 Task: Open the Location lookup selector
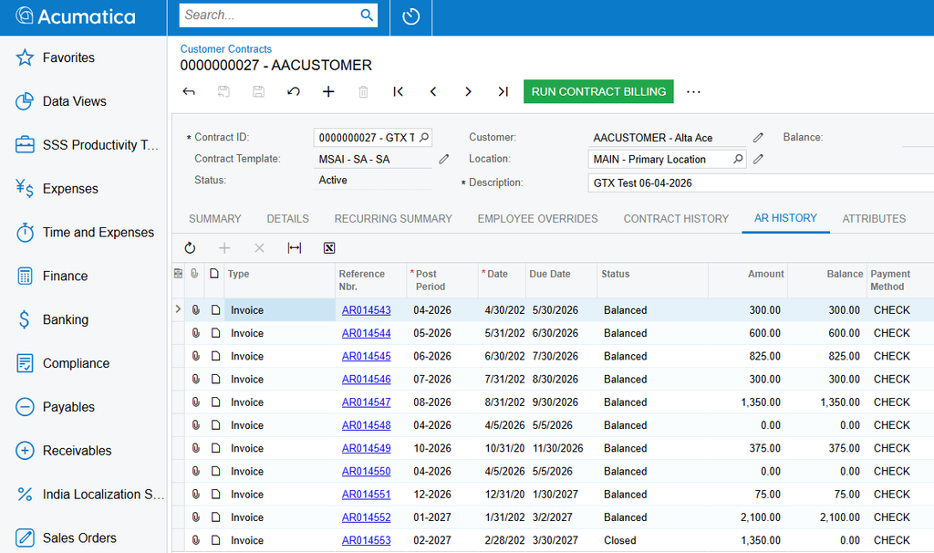click(738, 159)
